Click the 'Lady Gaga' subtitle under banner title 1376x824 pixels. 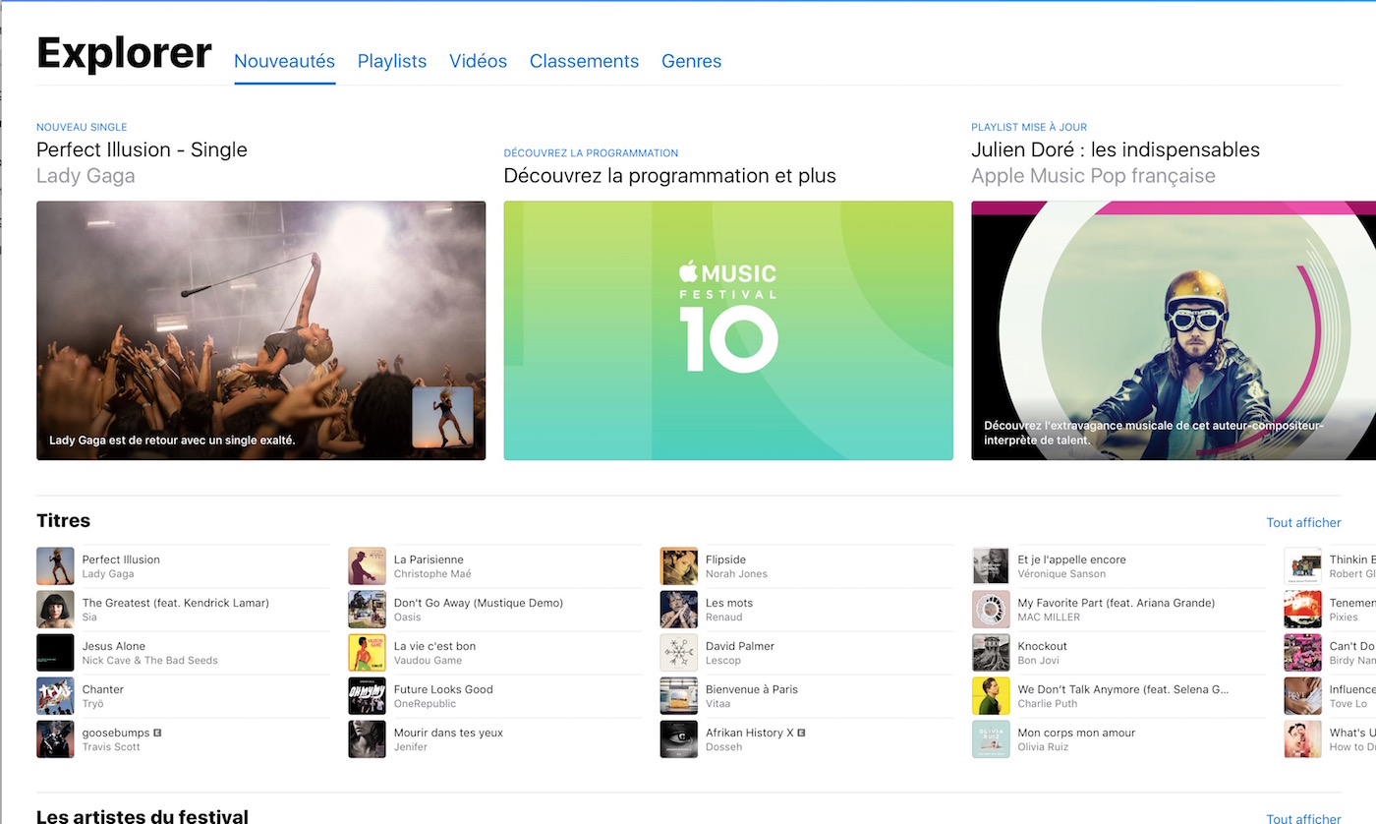[86, 176]
